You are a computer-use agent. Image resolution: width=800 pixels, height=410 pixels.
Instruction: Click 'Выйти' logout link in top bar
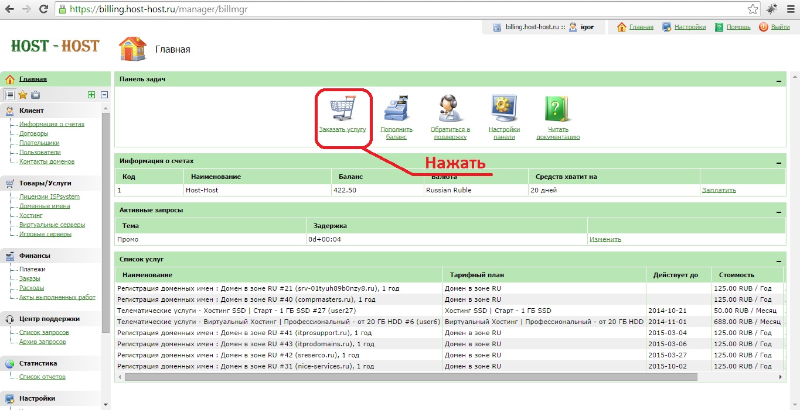[x=780, y=27]
